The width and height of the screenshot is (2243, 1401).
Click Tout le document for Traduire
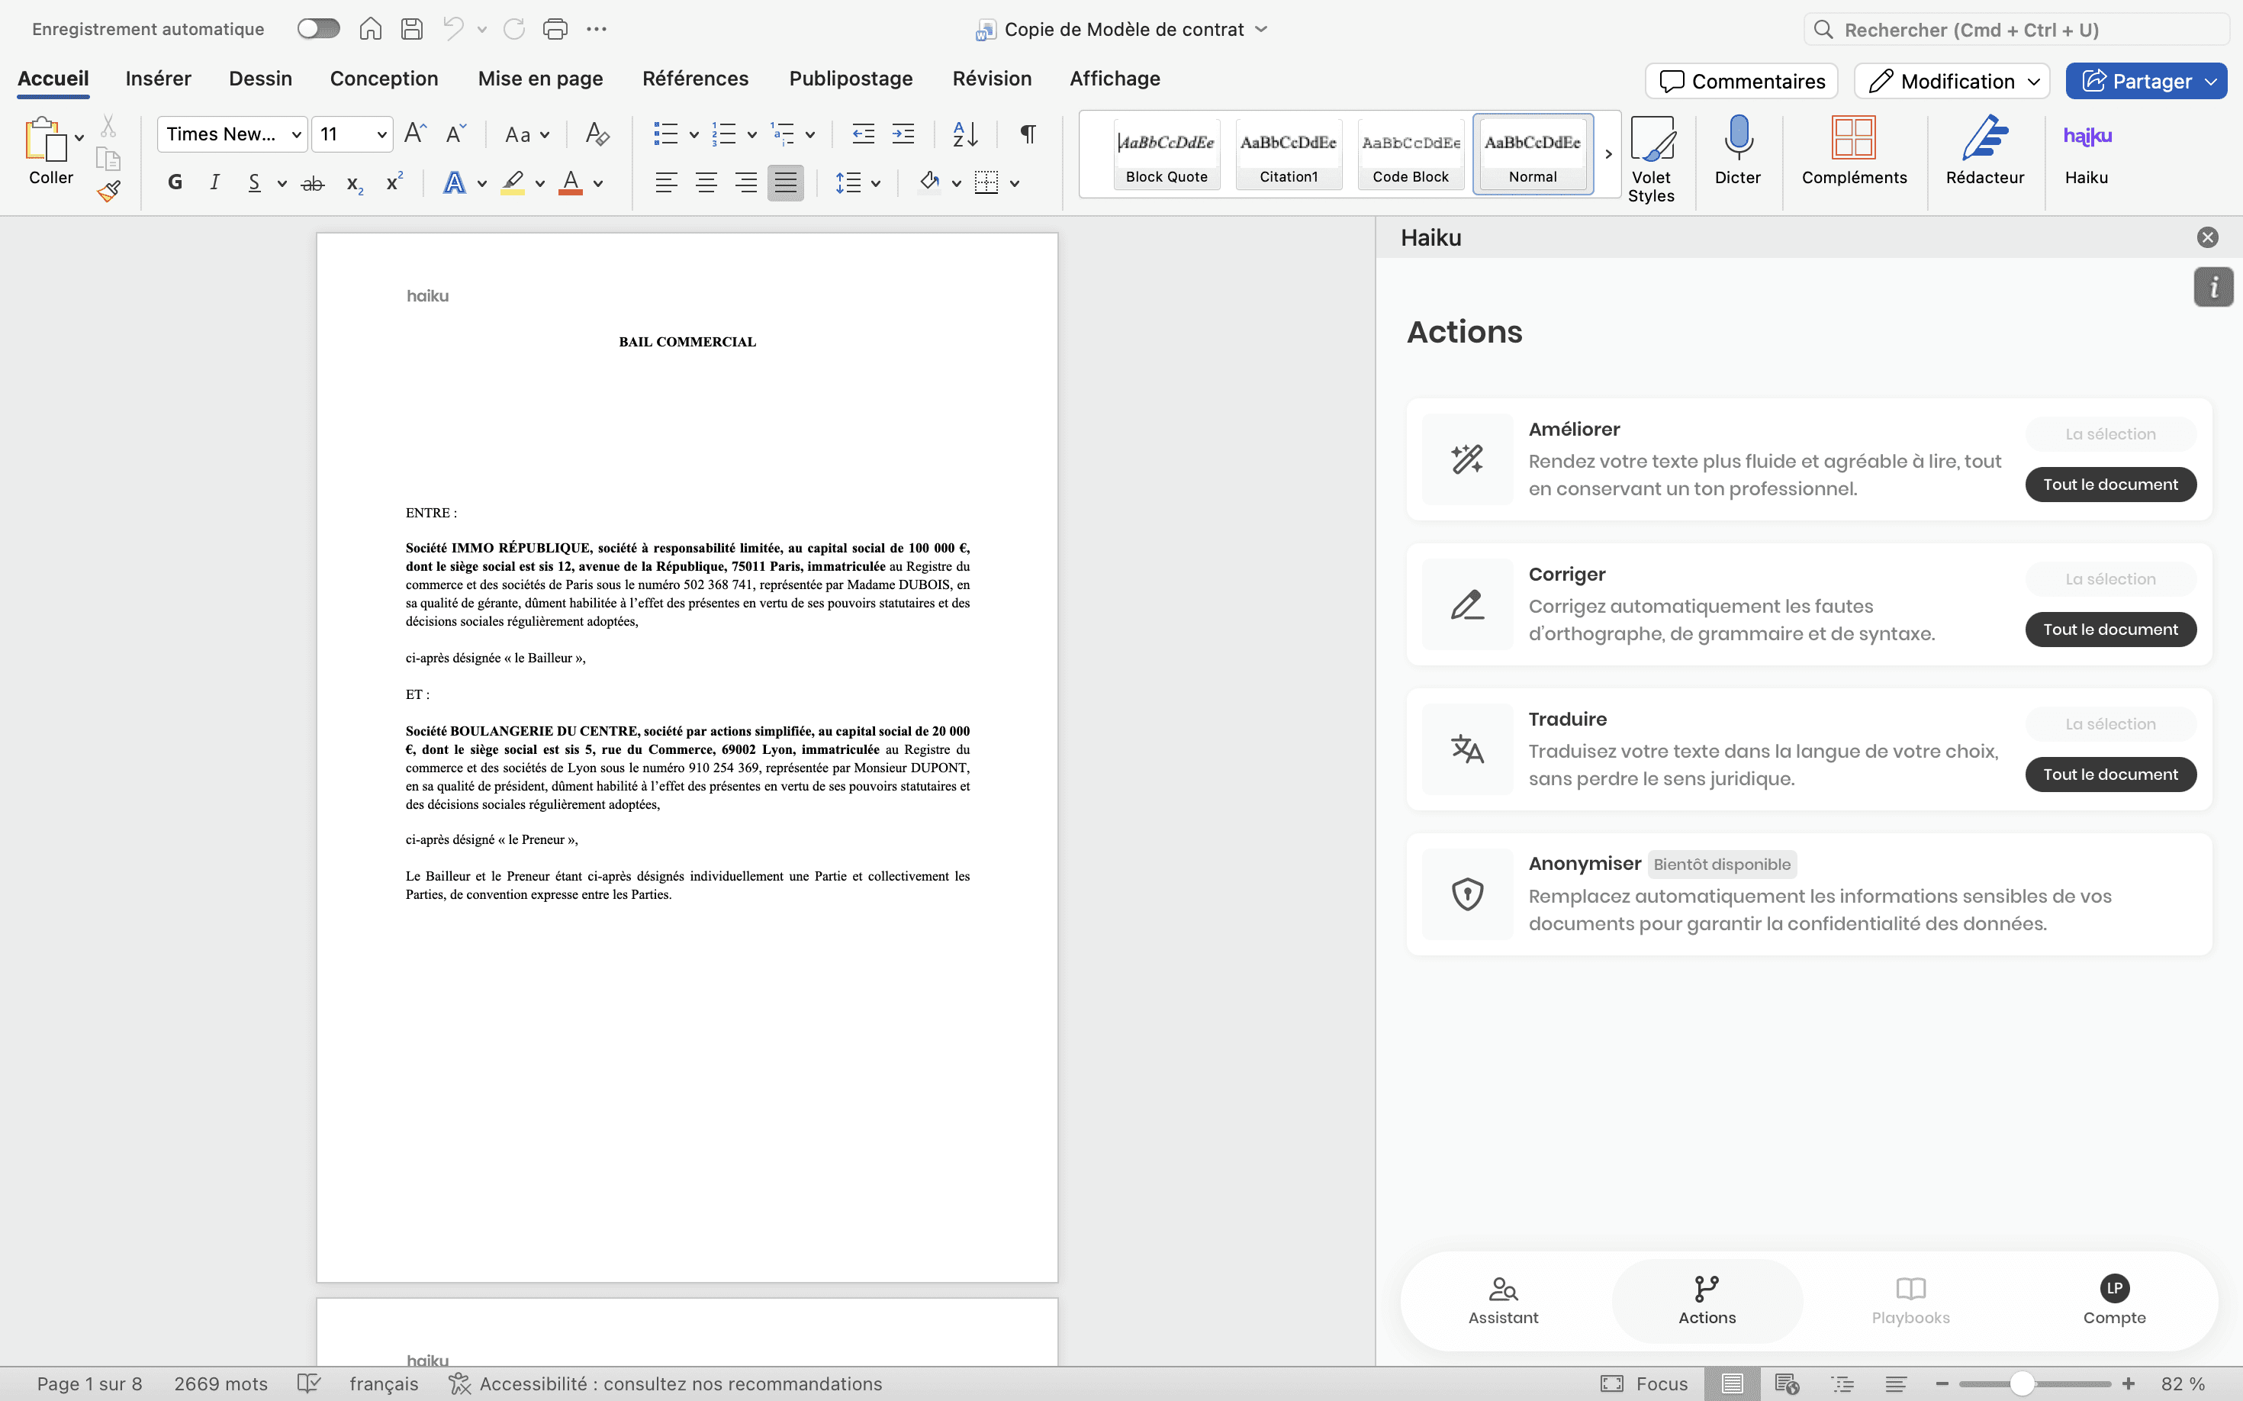pyautogui.click(x=2109, y=774)
